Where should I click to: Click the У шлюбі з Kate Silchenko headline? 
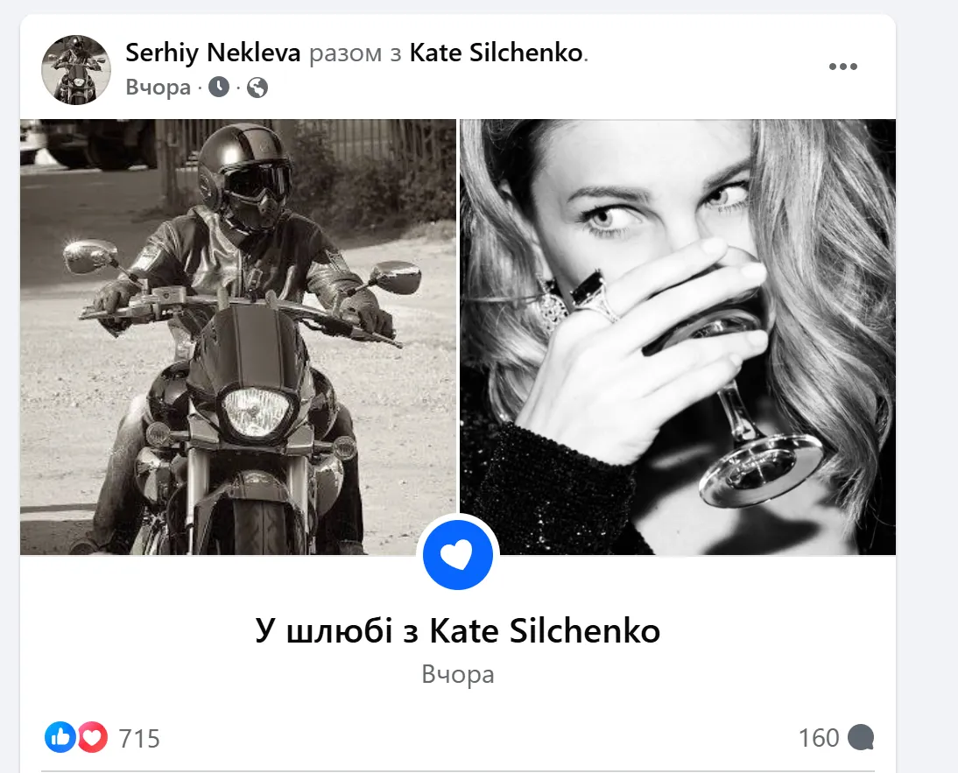click(458, 629)
